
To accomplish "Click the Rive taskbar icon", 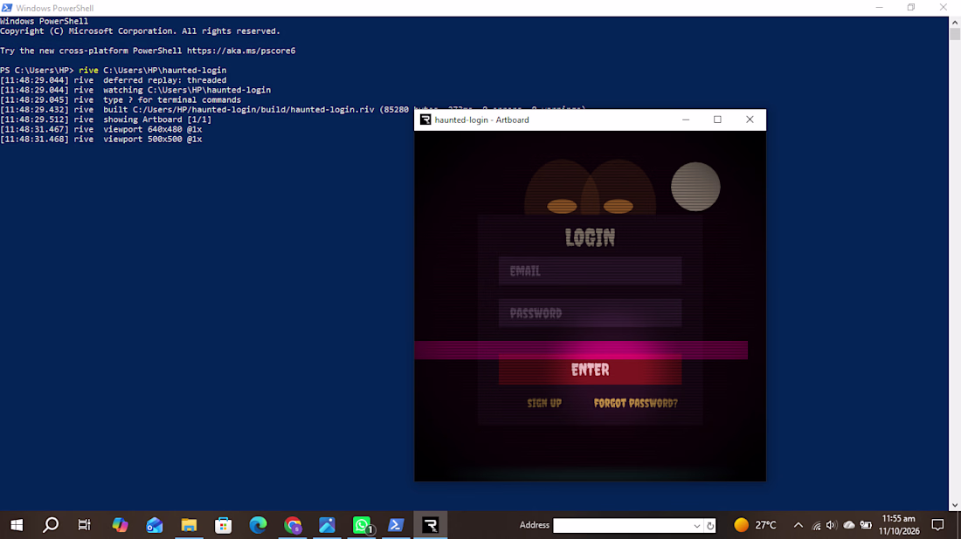I will click(x=430, y=525).
